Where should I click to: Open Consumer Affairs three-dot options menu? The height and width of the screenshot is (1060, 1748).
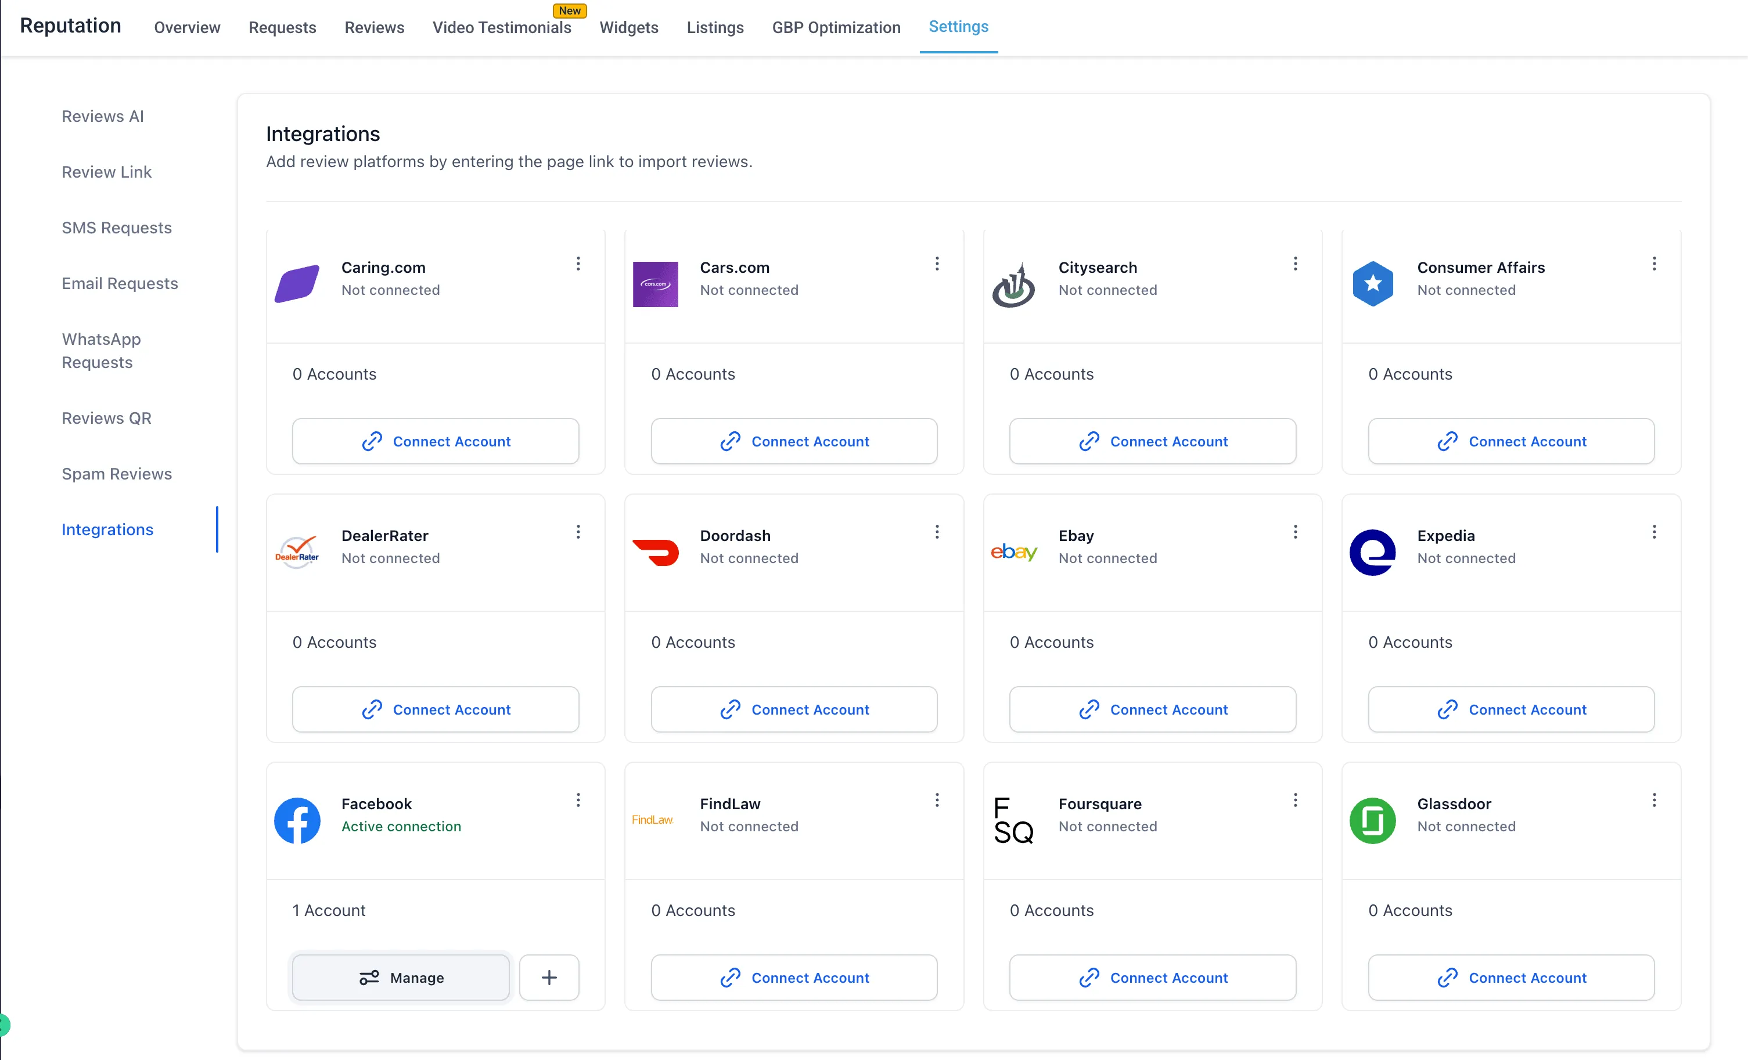(x=1654, y=264)
